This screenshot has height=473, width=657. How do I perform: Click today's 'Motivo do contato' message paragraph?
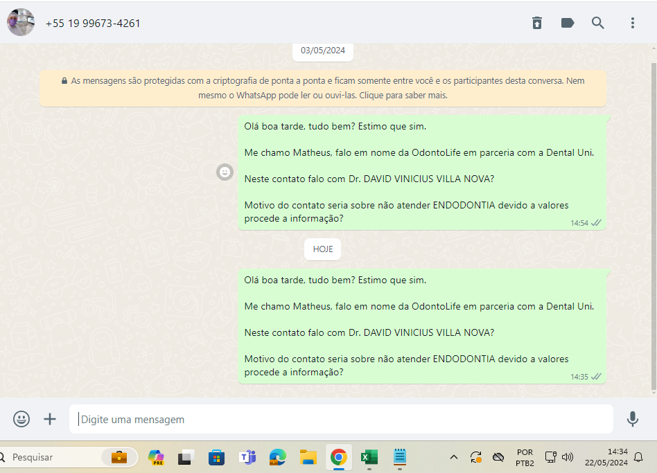[x=406, y=366]
